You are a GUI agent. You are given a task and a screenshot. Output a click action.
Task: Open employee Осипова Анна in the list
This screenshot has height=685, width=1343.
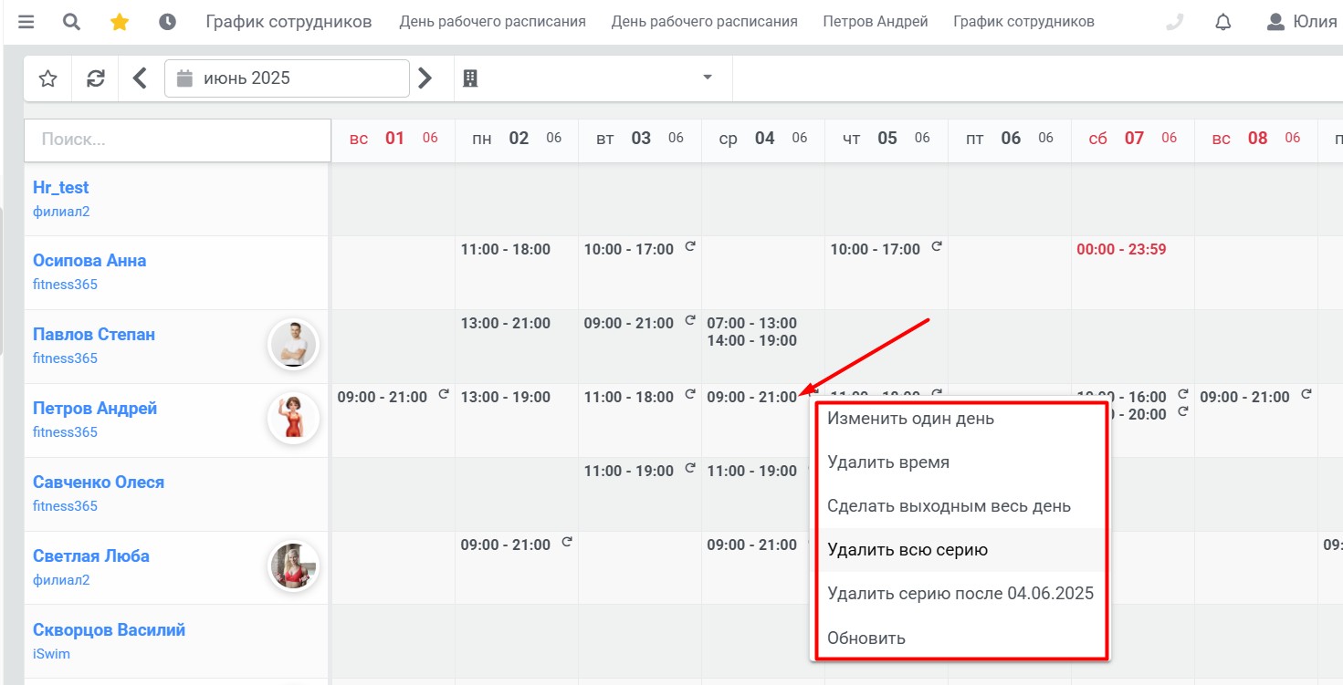click(x=89, y=260)
